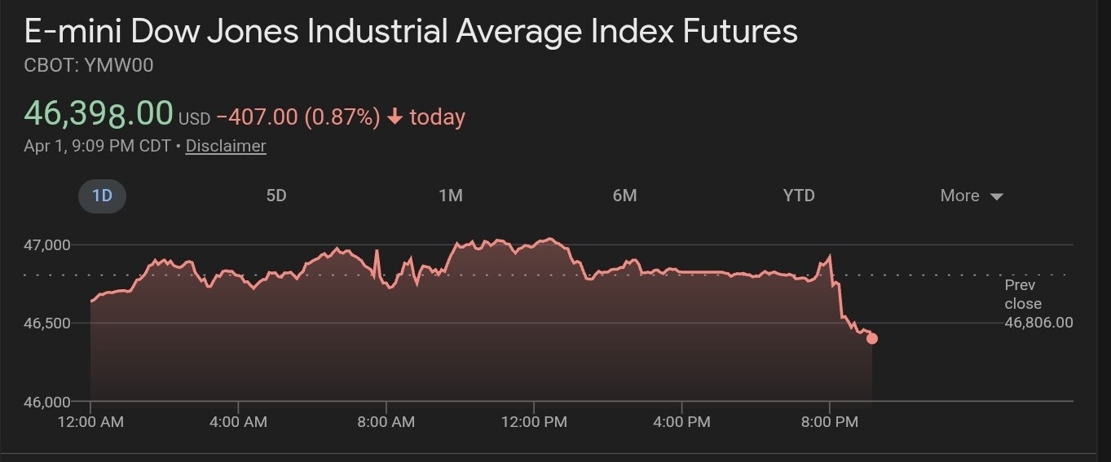Click the Prev close 46,806.00 label

[1038, 304]
